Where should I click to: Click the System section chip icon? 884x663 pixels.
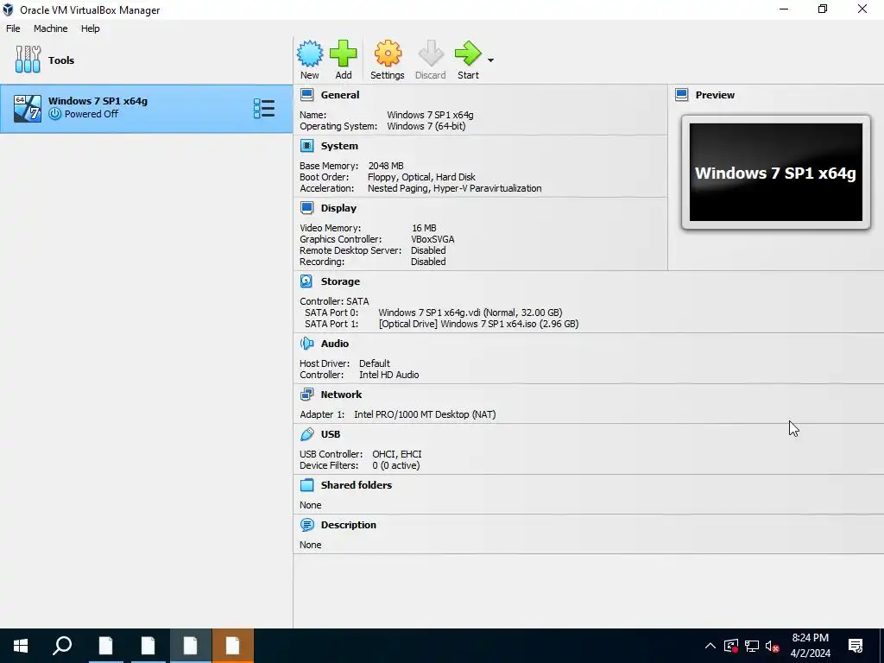pos(306,146)
